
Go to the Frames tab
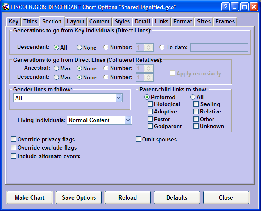[x=225, y=22]
